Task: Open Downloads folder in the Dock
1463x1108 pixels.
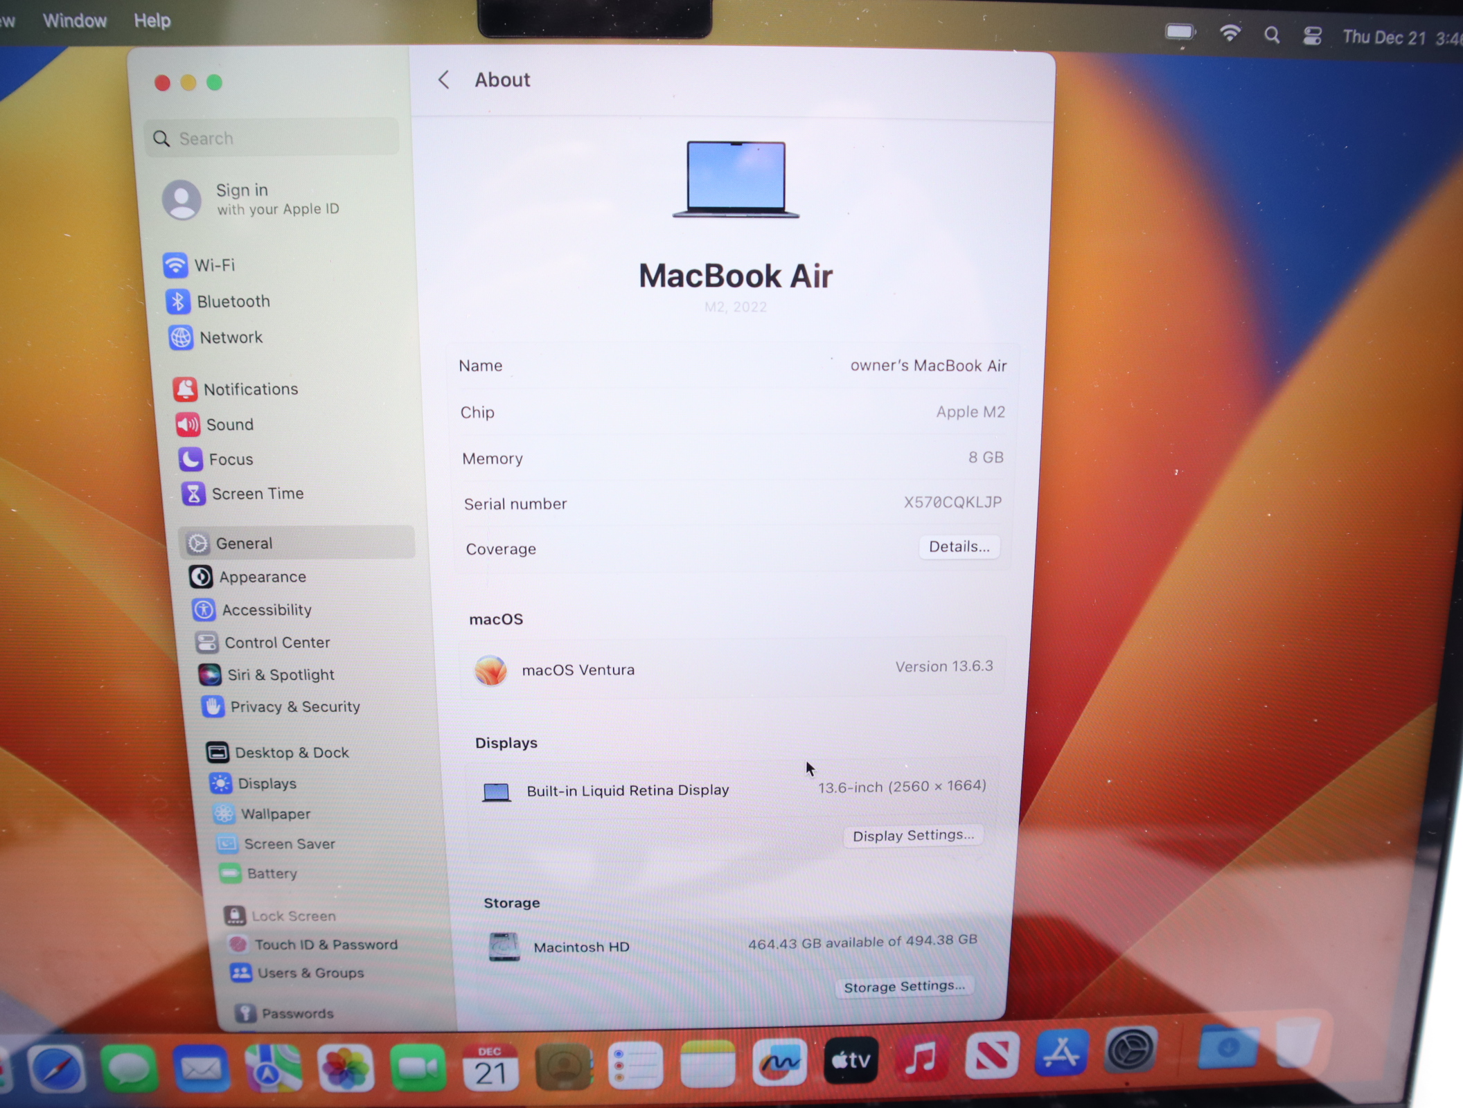Action: click(1229, 1046)
